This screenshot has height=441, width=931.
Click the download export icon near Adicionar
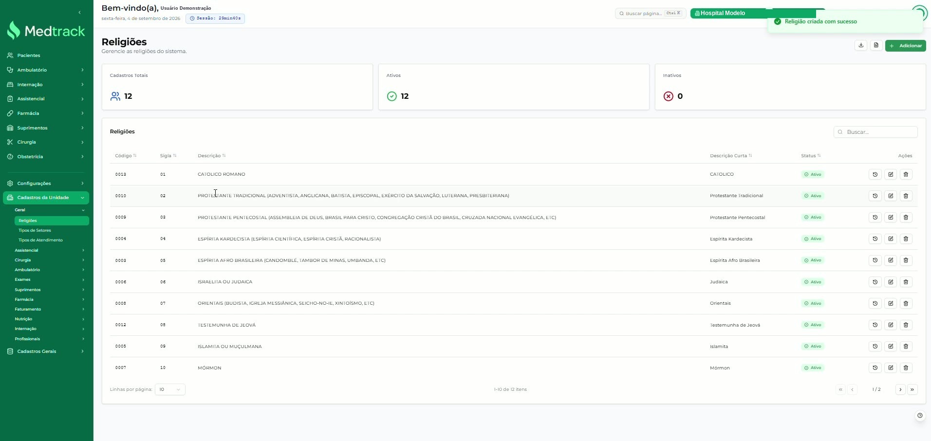click(x=861, y=45)
